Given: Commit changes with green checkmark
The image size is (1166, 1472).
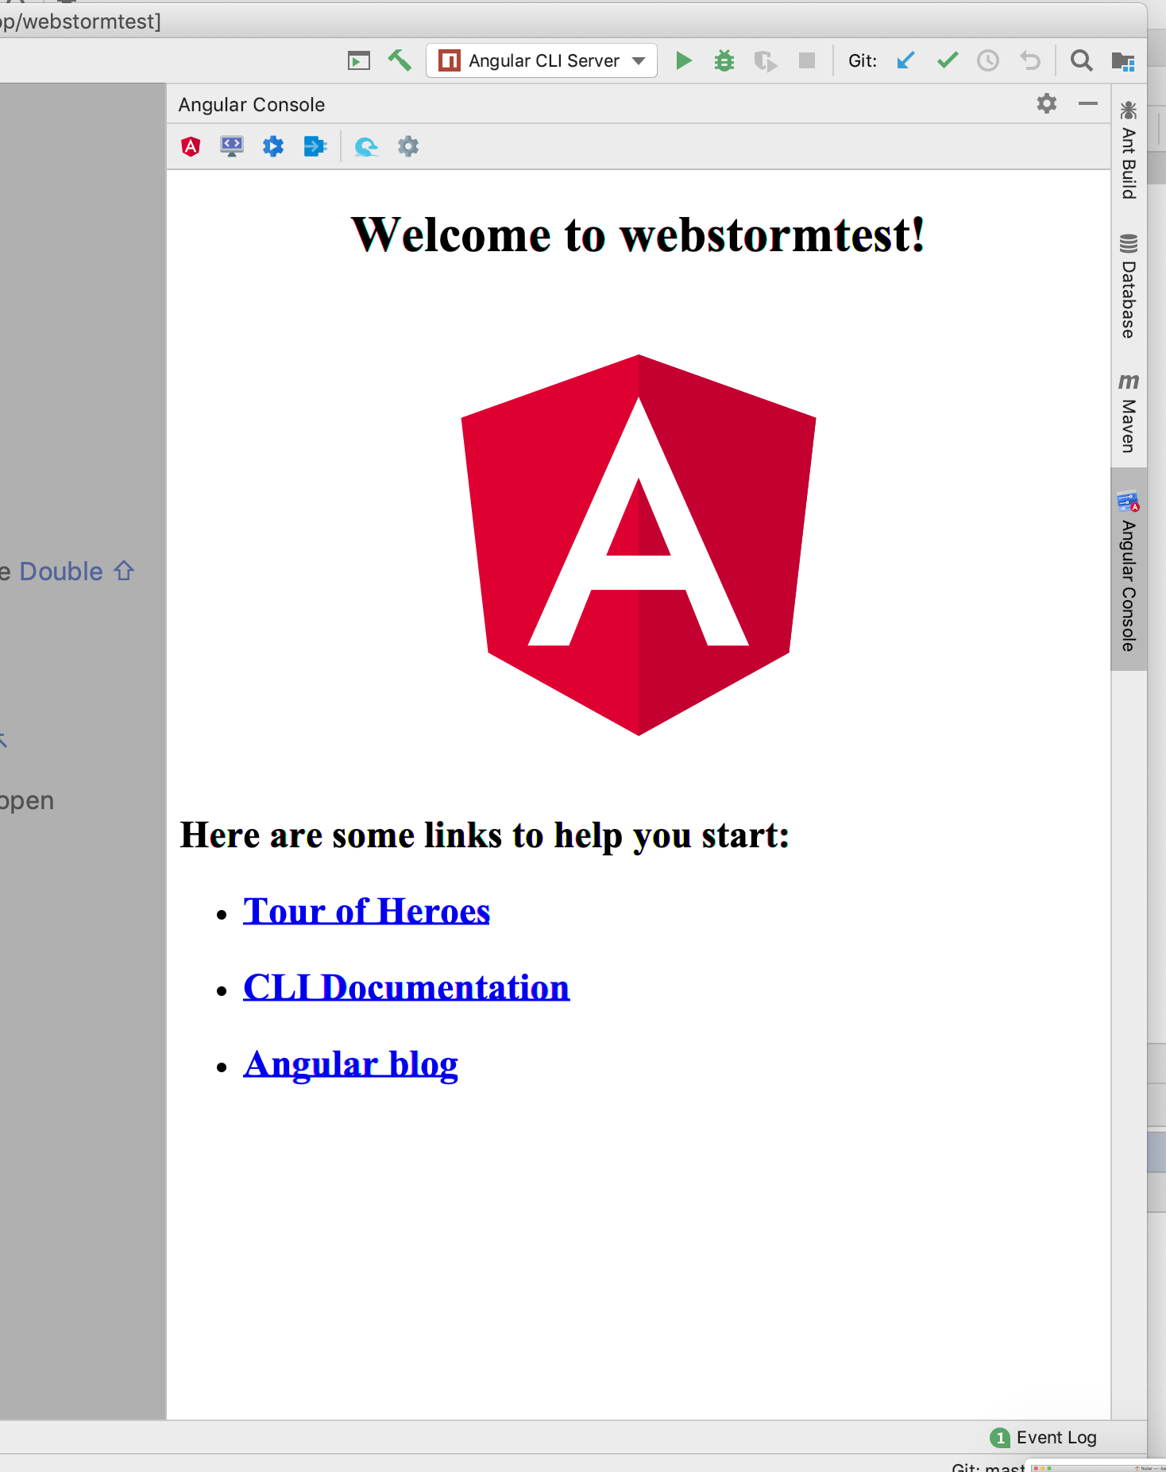Looking at the screenshot, I should pos(948,60).
